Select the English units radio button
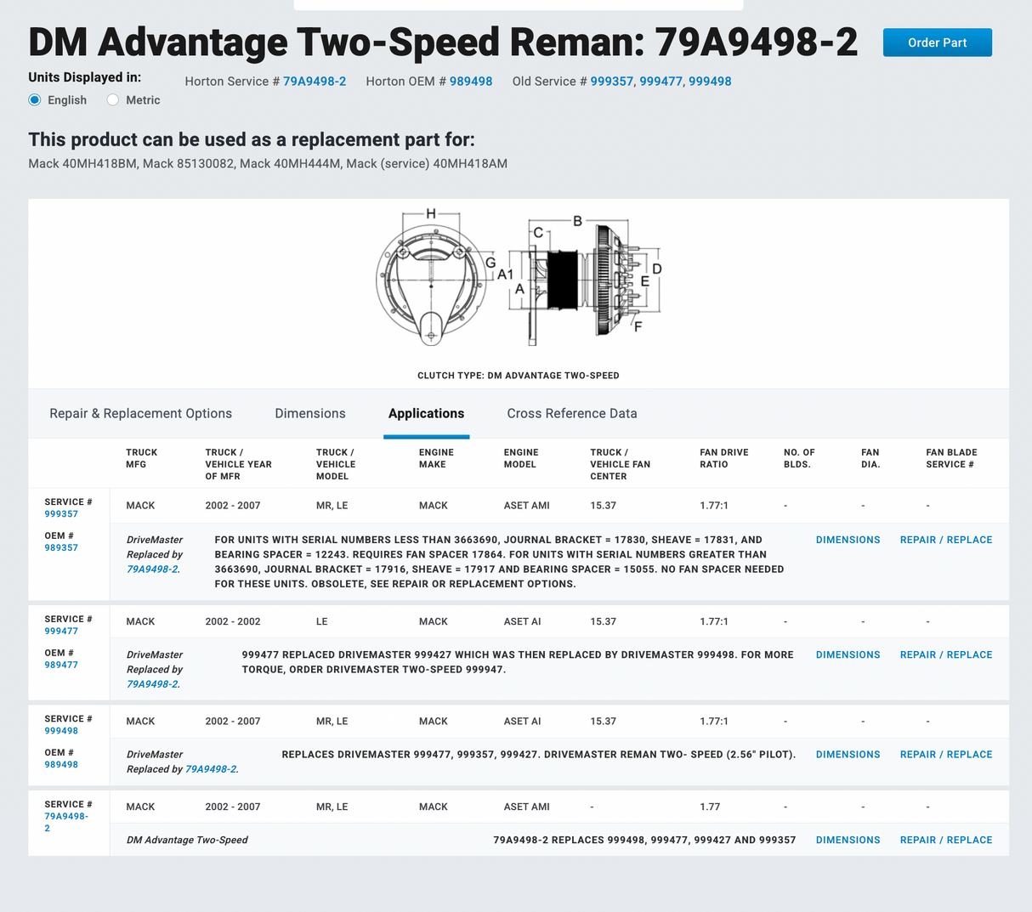1032x912 pixels. (x=35, y=100)
